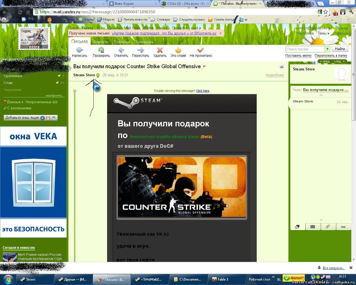Collapse thread with up arrow under Тема
The image size is (356, 285).
coord(321,95)
